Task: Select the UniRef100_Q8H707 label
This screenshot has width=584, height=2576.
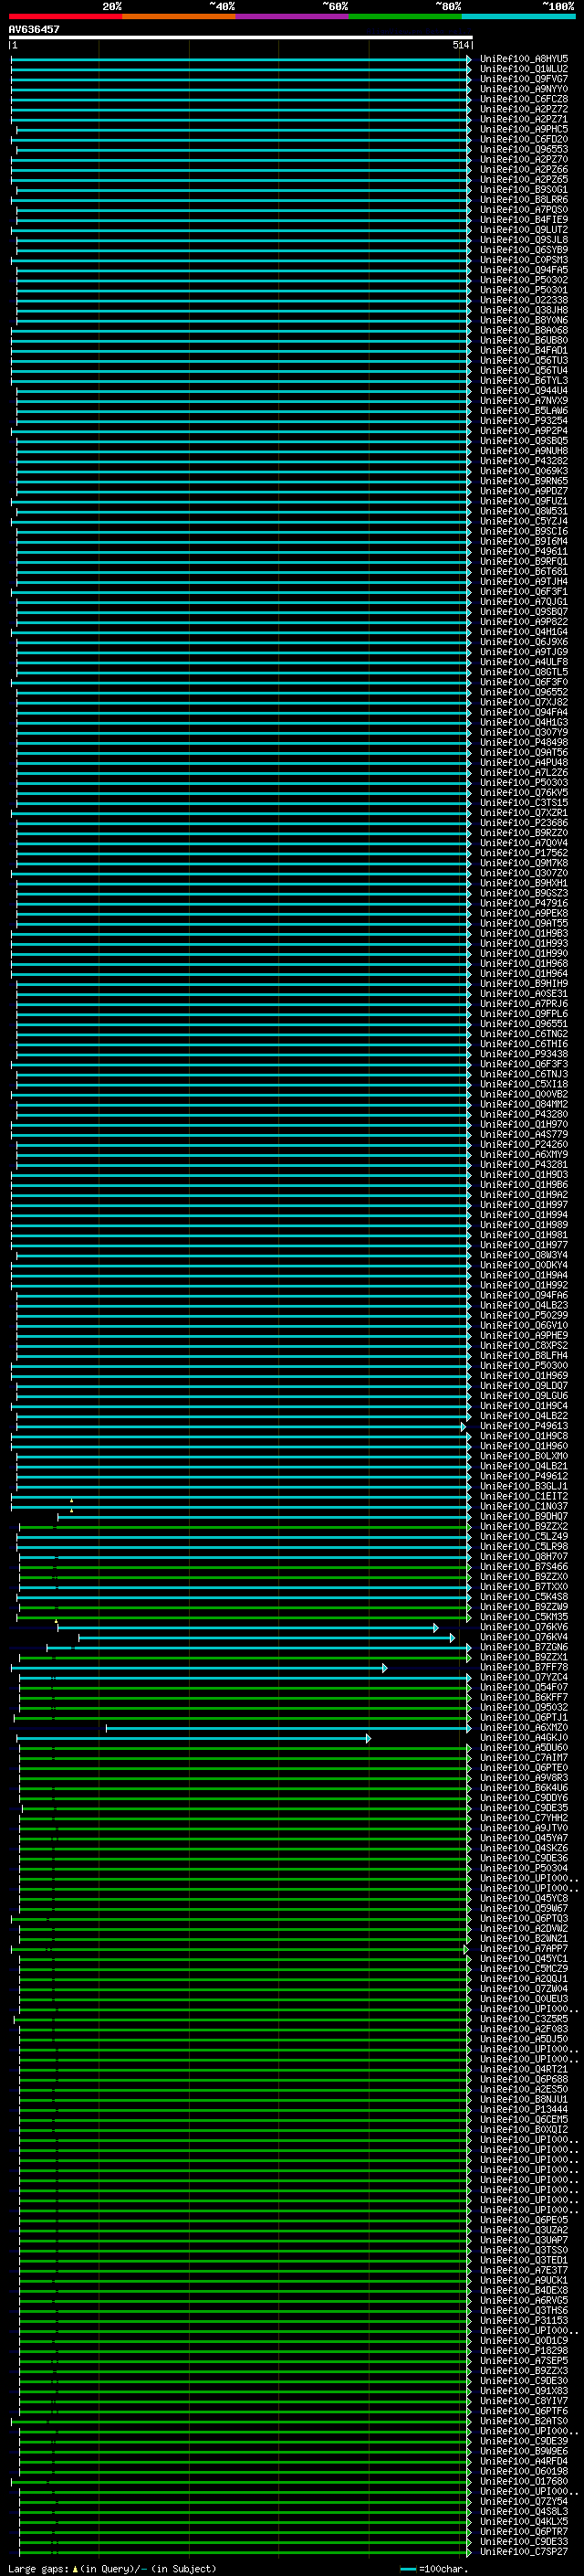Action: point(523,1556)
